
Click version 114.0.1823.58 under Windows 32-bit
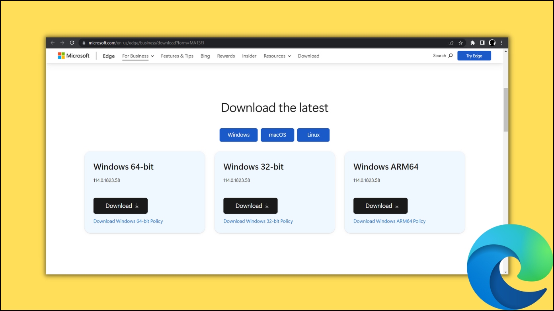tap(237, 180)
